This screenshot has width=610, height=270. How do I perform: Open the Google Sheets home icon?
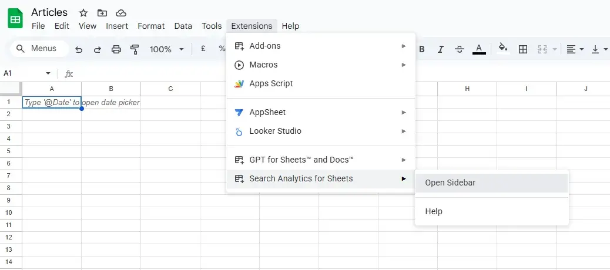pos(15,18)
